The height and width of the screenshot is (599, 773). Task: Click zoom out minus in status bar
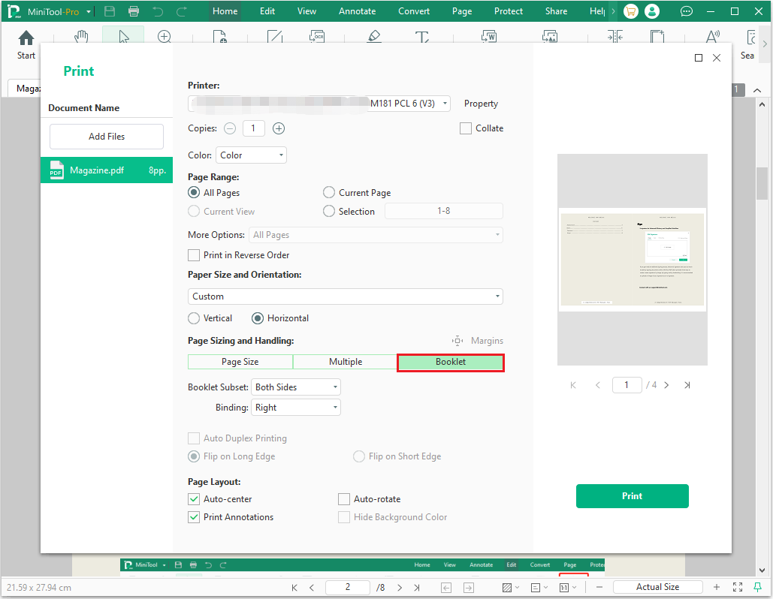(x=599, y=587)
